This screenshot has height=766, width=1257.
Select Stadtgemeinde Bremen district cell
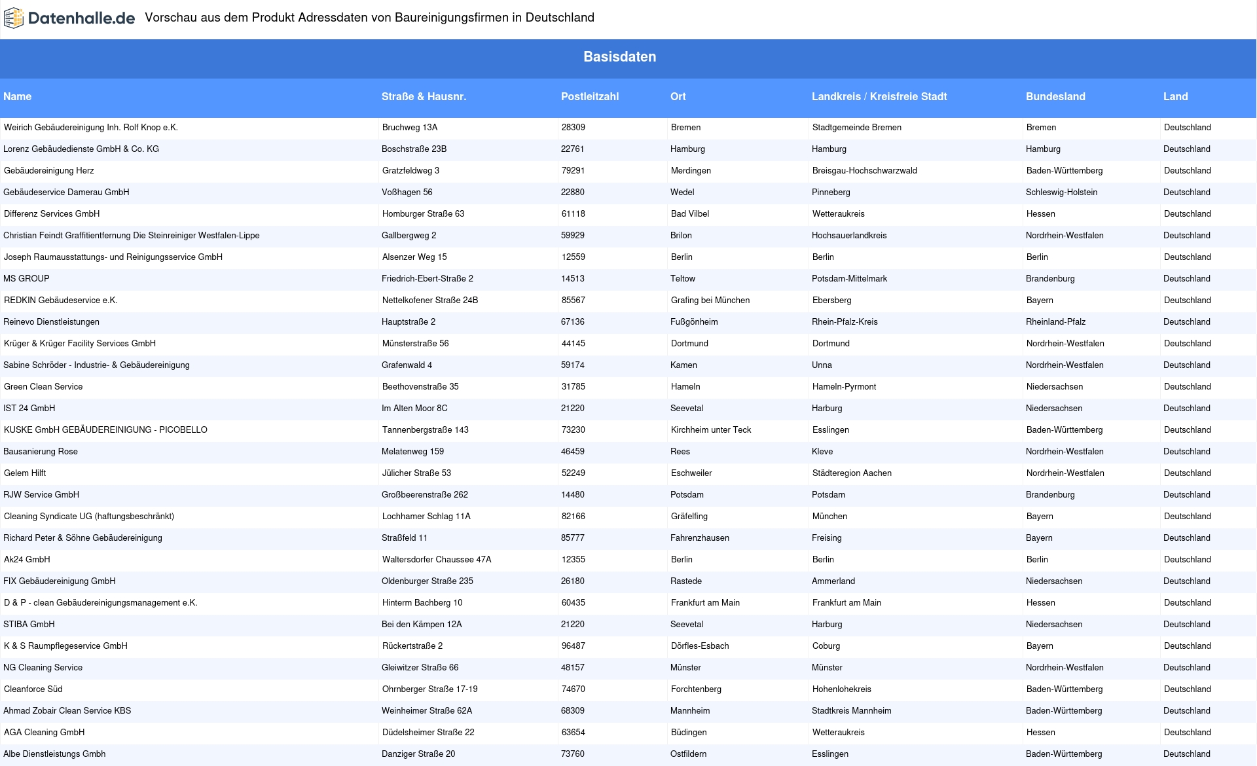coord(857,128)
